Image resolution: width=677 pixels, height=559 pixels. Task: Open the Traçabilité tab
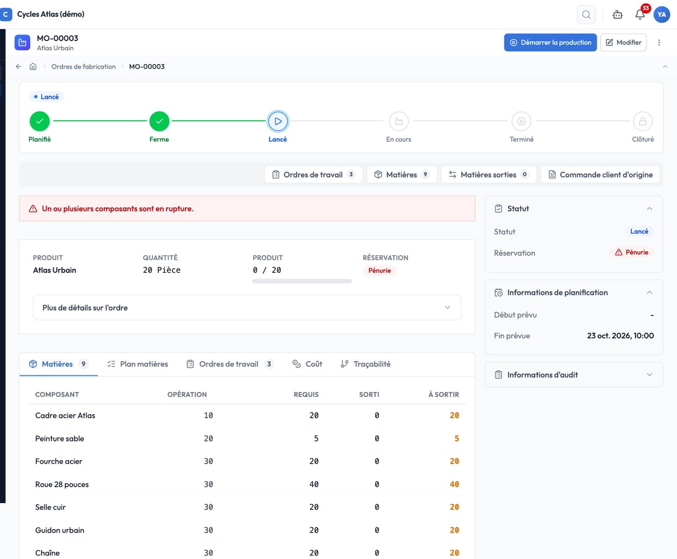[x=366, y=364]
